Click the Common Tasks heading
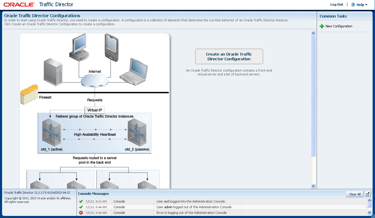The width and height of the screenshot is (375, 218). pyautogui.click(x=333, y=16)
